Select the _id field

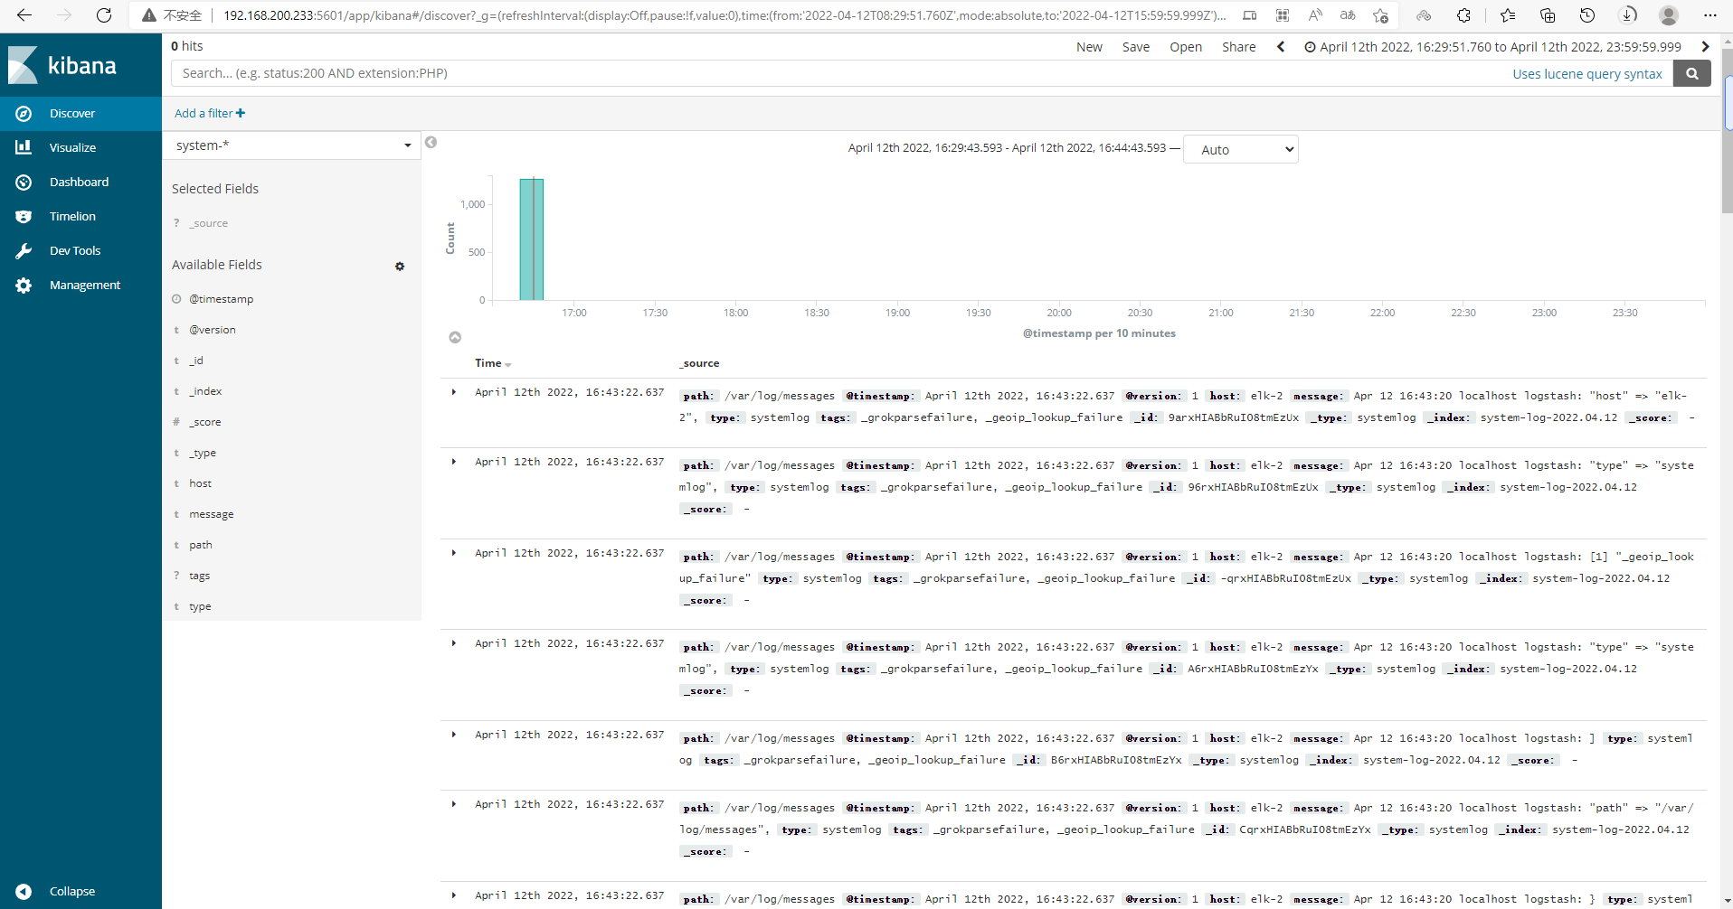pos(196,361)
